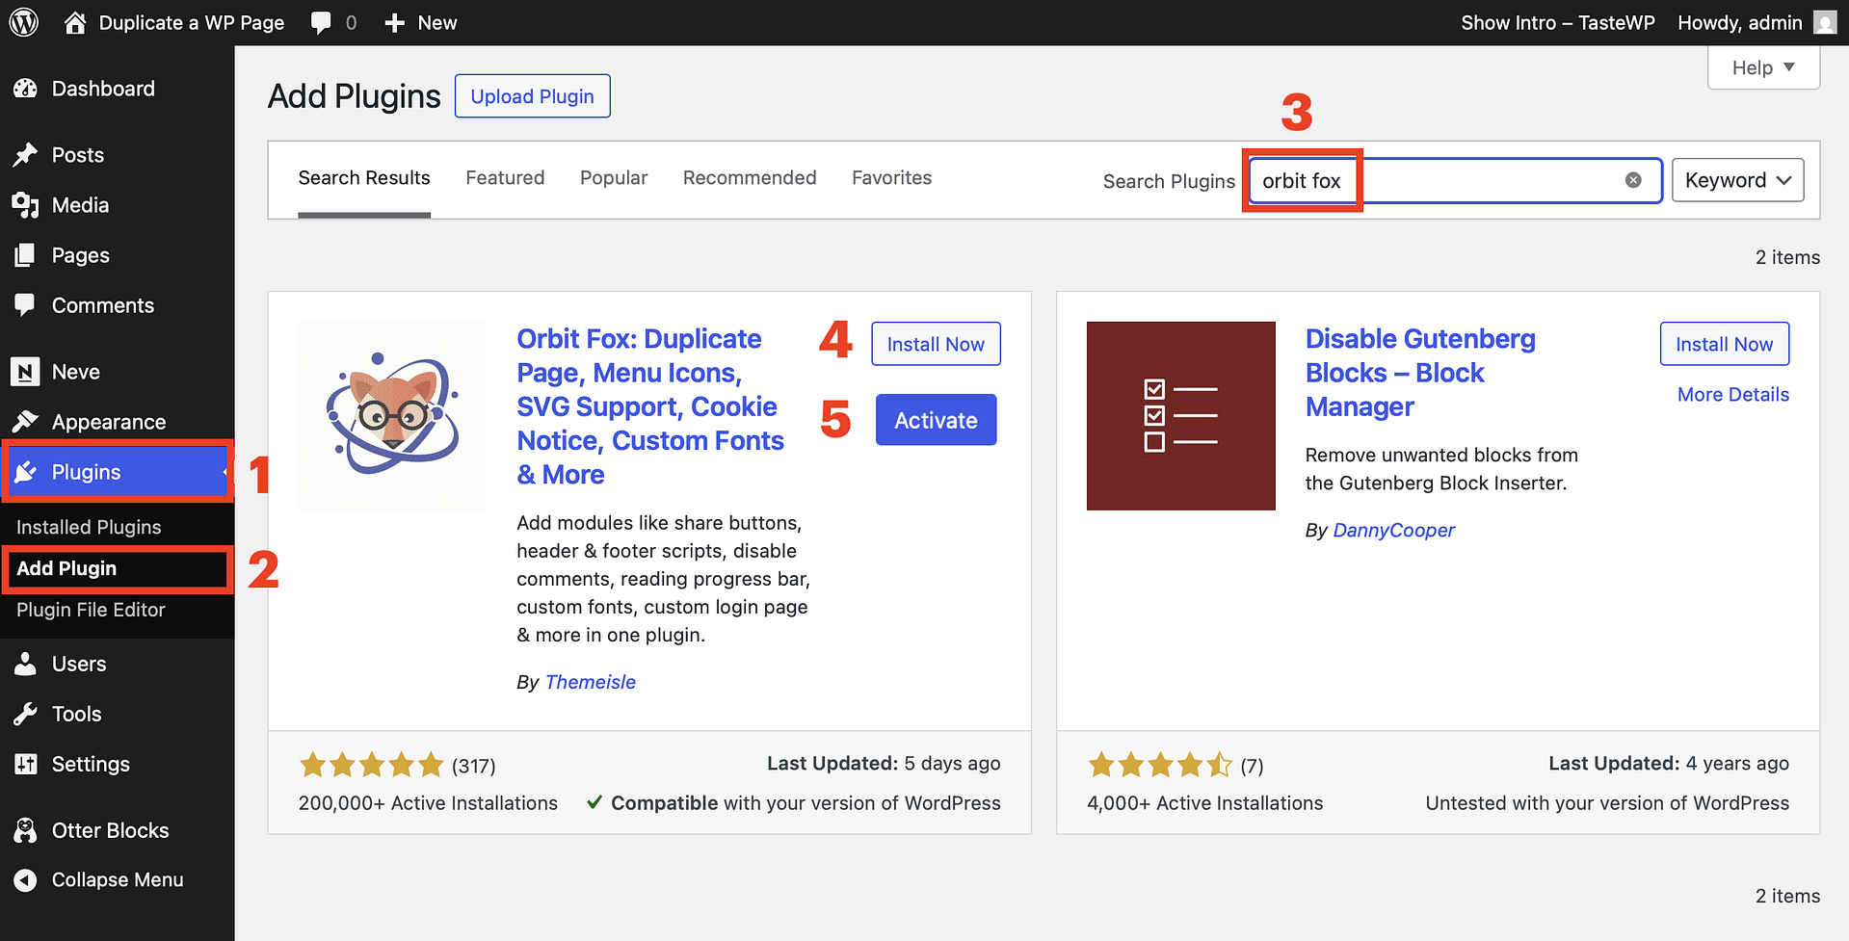This screenshot has height=941, width=1849.
Task: Switch to the Featured tab
Action: point(505,178)
